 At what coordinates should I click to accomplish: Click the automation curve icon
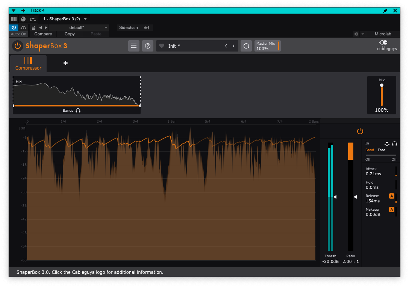pos(23,27)
